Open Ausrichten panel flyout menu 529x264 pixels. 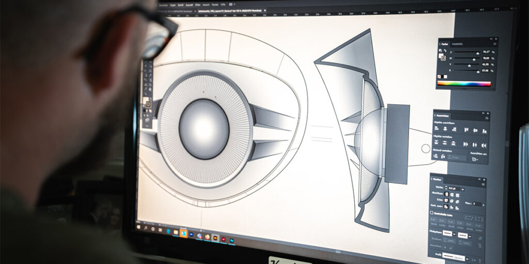[487, 118]
